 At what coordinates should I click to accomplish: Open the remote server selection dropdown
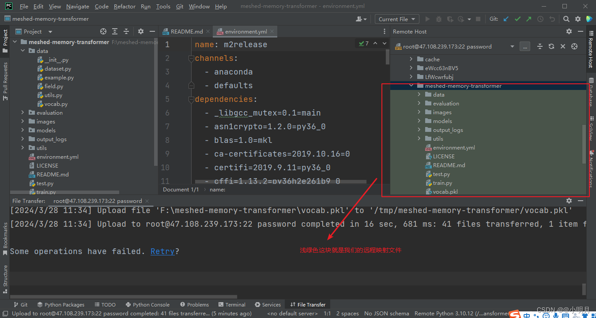click(x=512, y=46)
